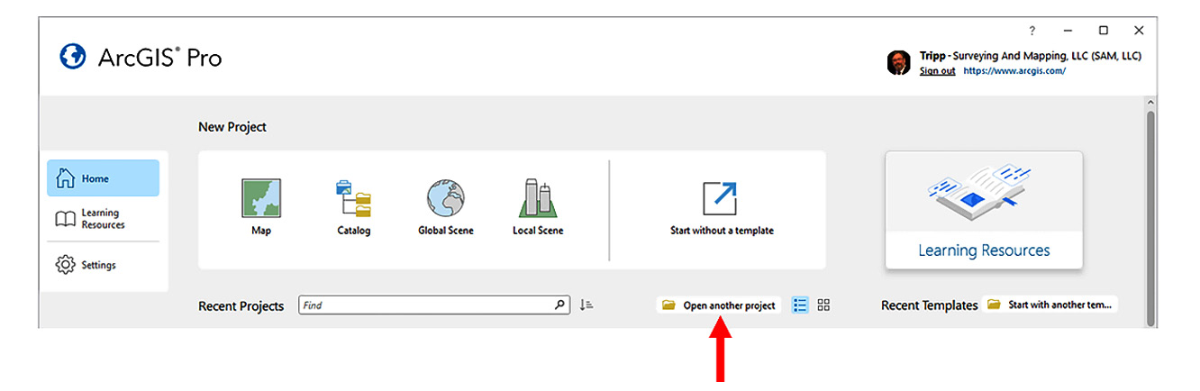Viewport: 1200px width, 391px height.
Task: Click the 'Recent Templates' heading
Action: [x=929, y=305]
